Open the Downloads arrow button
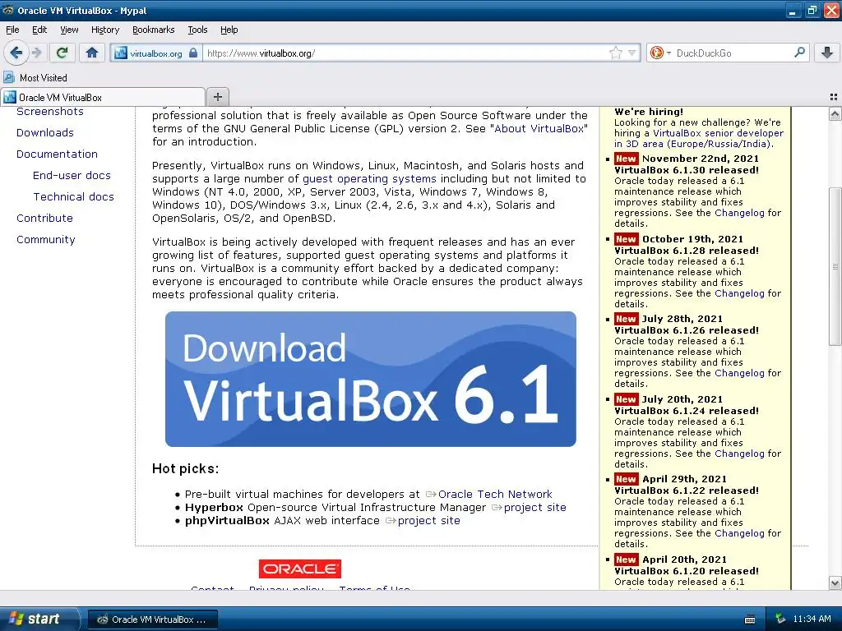 tap(827, 53)
